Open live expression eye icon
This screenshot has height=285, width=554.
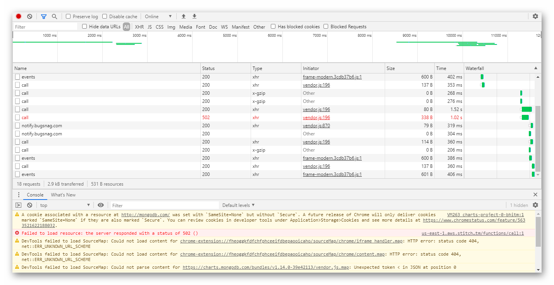101,205
